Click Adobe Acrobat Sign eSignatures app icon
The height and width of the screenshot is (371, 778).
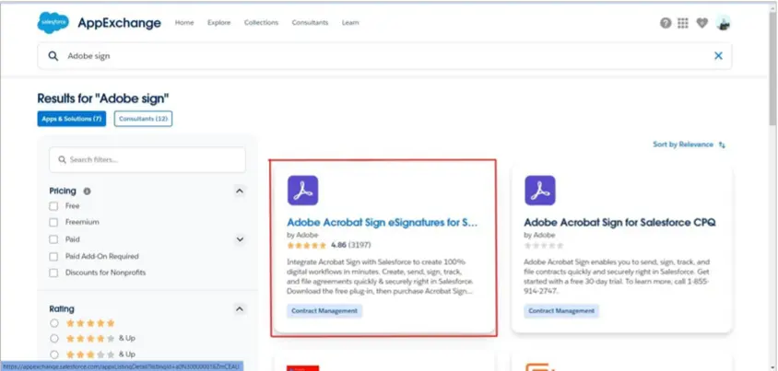(302, 191)
